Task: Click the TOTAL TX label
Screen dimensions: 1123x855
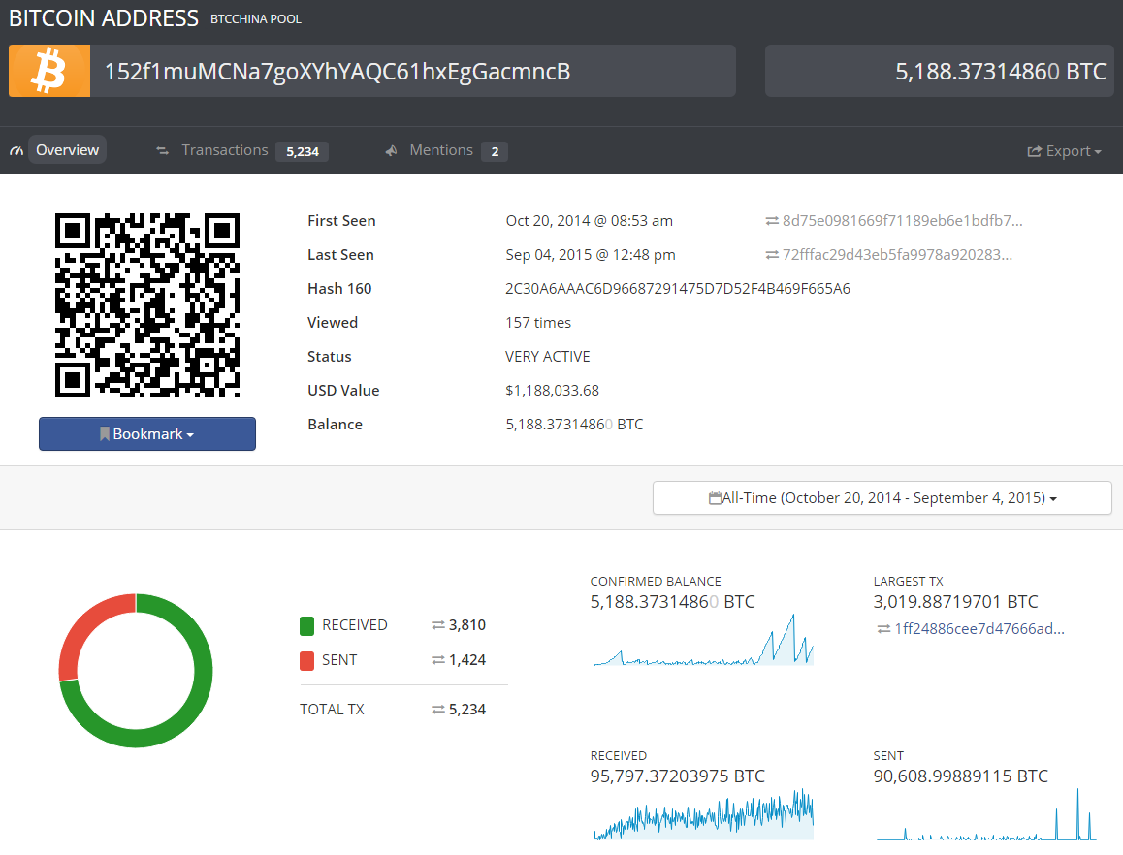Action: tap(332, 710)
